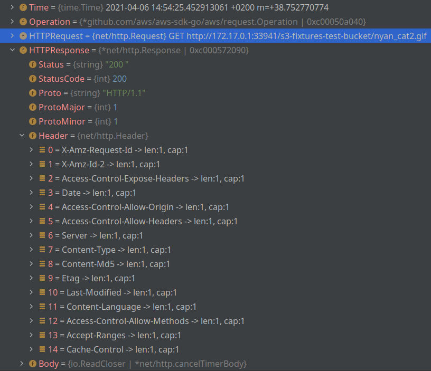Expand header entry 10 Last-Modified
Screen dimensions: 431x371
(31, 292)
